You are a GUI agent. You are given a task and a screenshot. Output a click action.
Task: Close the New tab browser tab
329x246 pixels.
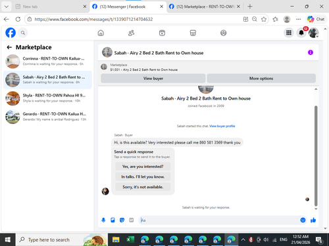[x=85, y=7]
